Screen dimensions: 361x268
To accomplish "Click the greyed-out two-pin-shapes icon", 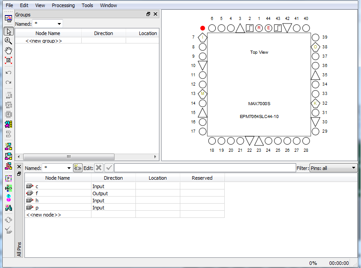I will pyautogui.click(x=8, y=134).
